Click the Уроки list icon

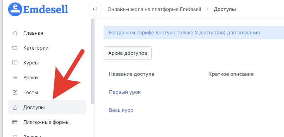tap(15, 78)
